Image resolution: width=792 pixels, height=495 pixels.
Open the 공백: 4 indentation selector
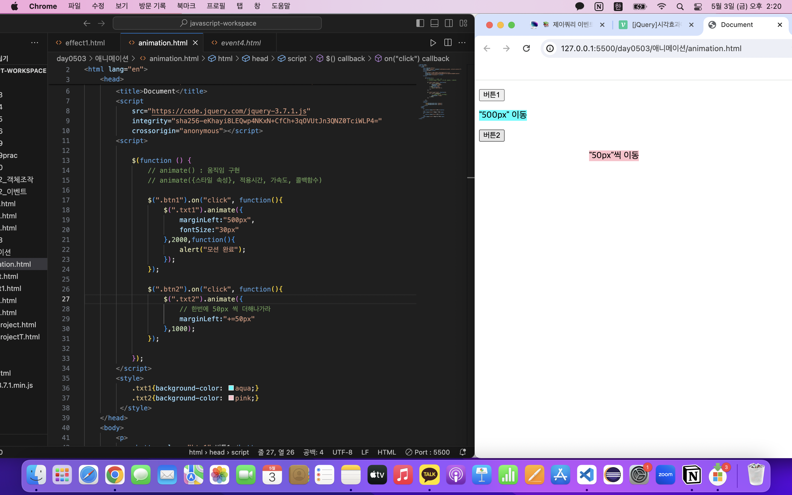[x=313, y=452]
